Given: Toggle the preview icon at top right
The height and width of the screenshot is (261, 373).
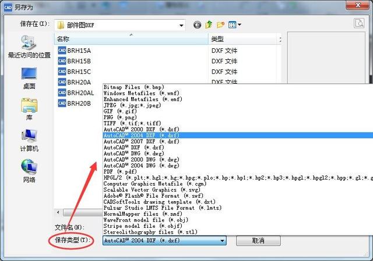Looking at the screenshot, I should tap(359, 23).
